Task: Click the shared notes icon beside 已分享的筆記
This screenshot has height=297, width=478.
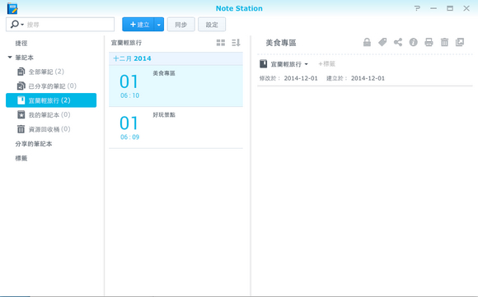Action: [x=21, y=86]
